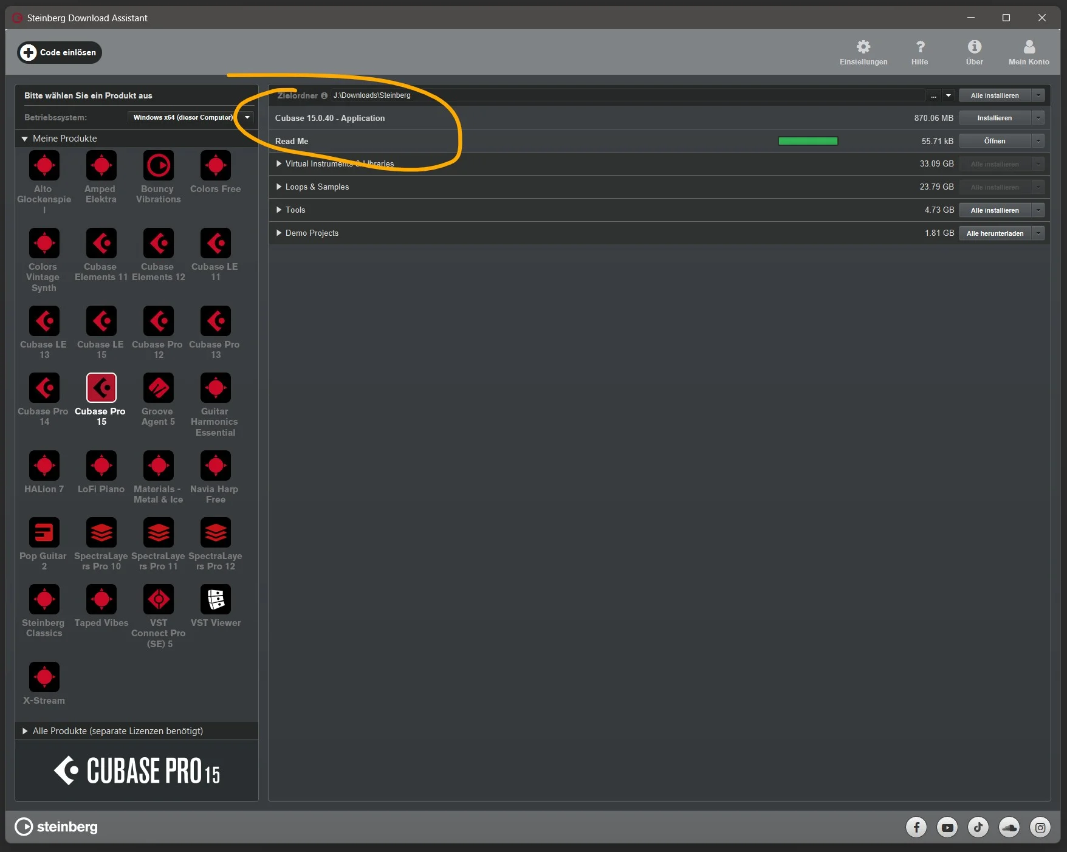Click the Code einlösen button

(60, 52)
